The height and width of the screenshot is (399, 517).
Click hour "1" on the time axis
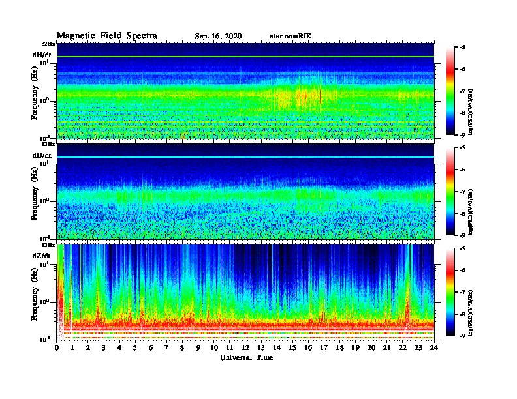72,347
